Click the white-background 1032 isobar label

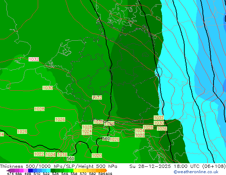[34, 59]
